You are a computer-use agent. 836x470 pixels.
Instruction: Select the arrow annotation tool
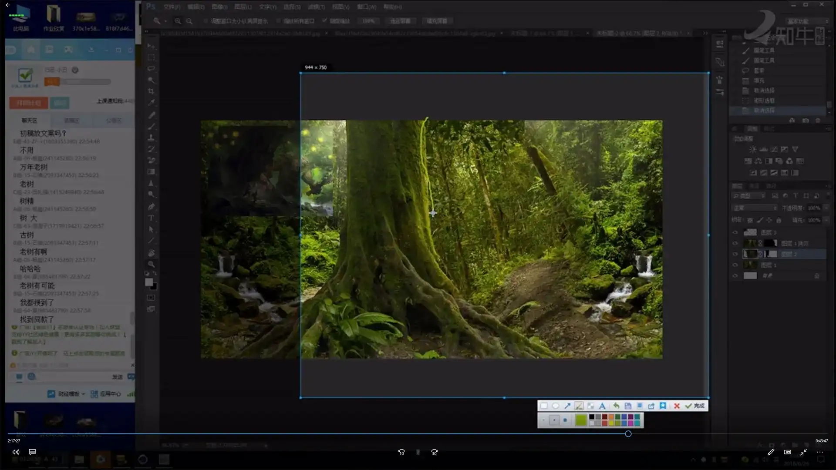[567, 406]
